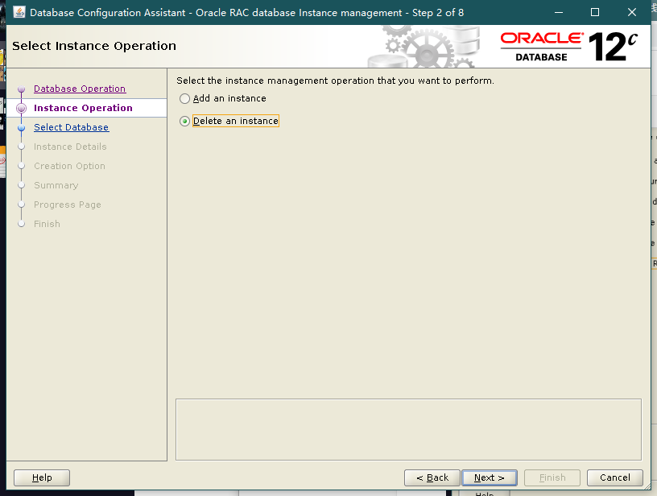Viewport: 657px width, 496px height.
Task: Click the Select Instance Operation heading
Action: (x=94, y=46)
